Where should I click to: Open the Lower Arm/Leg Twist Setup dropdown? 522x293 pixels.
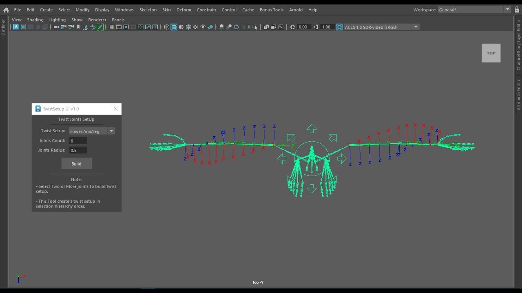pos(92,131)
